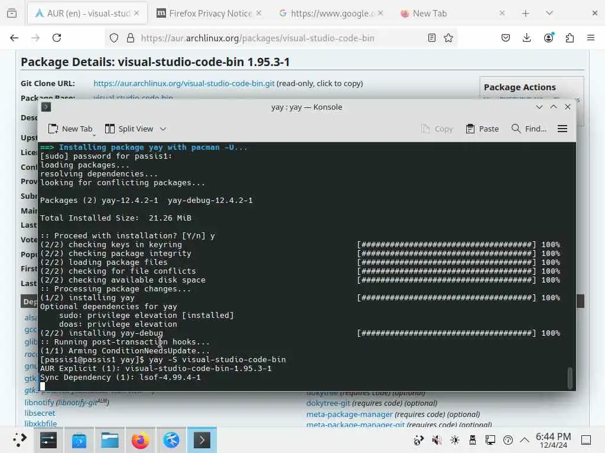605x453 pixels.
Task: Open libsecret dependency link
Action: tap(40, 413)
